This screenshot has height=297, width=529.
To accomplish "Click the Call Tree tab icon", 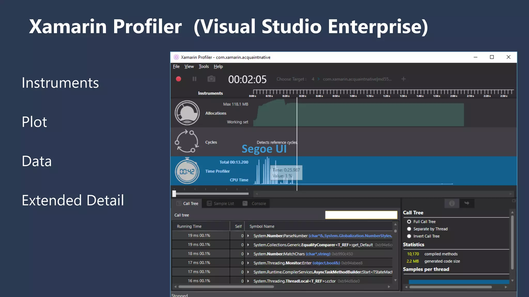I will tap(178, 203).
